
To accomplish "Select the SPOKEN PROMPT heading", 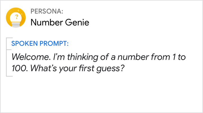I will pyautogui.click(x=40, y=44).
